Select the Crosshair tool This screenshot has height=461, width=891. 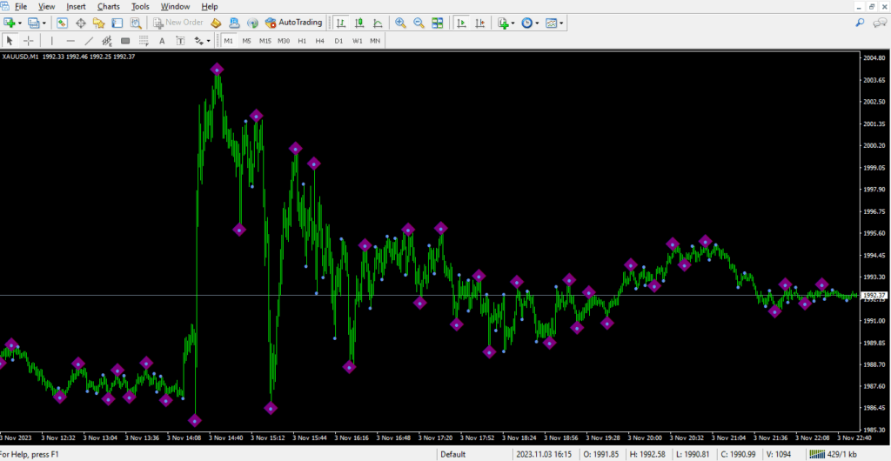click(x=29, y=40)
